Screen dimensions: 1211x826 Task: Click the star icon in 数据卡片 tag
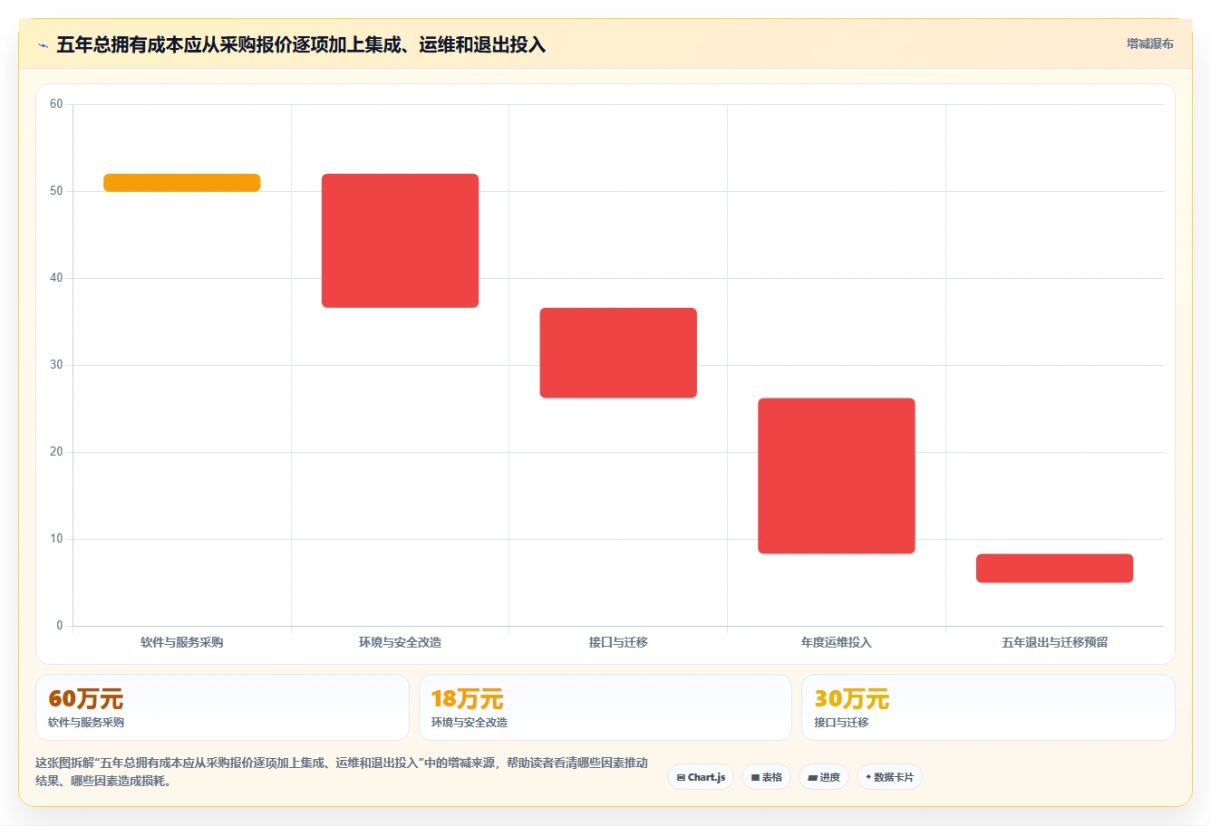pyautogui.click(x=868, y=777)
